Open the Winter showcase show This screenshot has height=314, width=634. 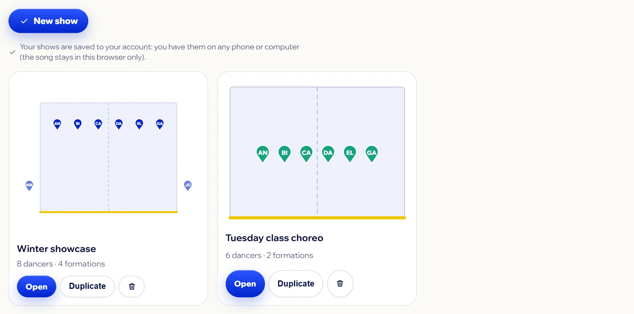click(x=36, y=286)
